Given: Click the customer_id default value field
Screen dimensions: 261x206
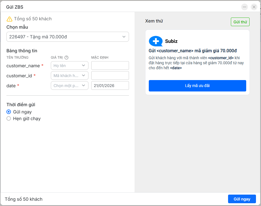Looking at the screenshot, I should coord(110,76).
